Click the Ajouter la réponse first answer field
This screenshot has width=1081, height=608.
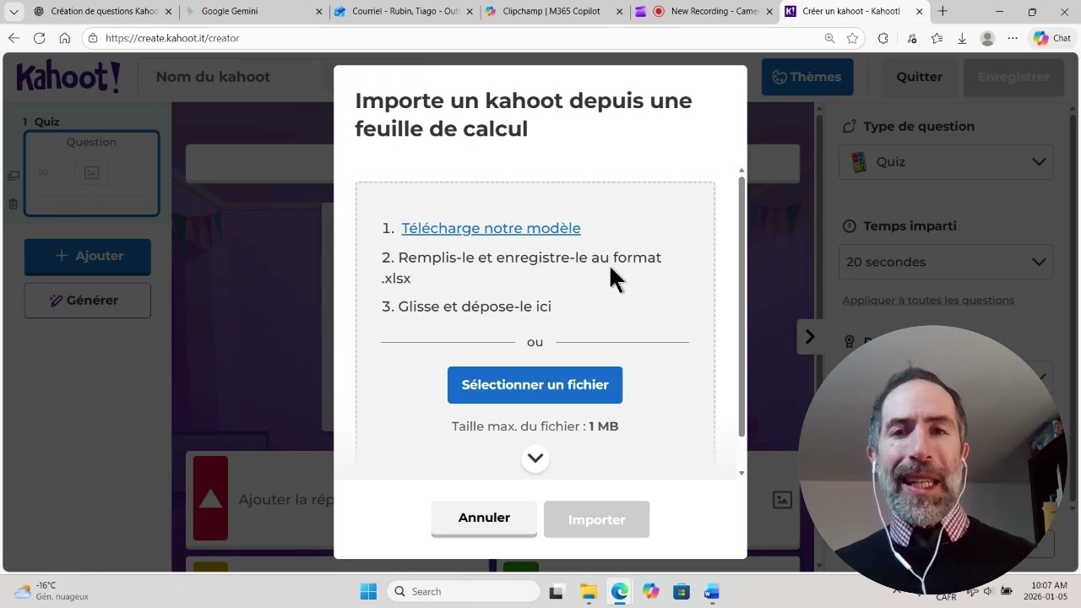point(285,500)
